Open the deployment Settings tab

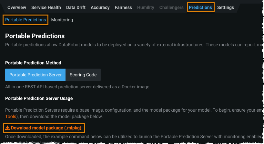(x=226, y=7)
